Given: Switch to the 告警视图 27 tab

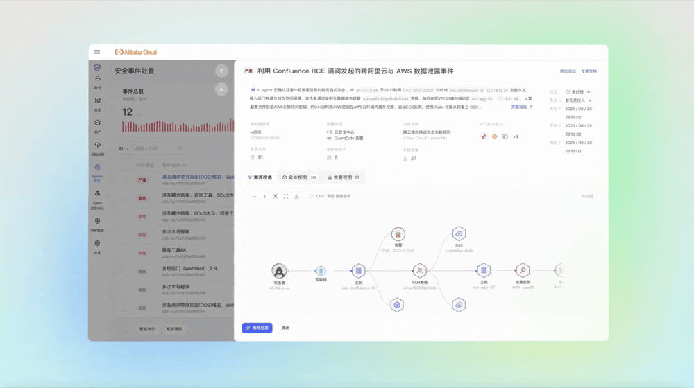Looking at the screenshot, I should (x=344, y=177).
